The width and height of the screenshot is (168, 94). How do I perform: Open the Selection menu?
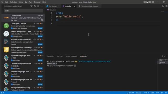(14, 2)
